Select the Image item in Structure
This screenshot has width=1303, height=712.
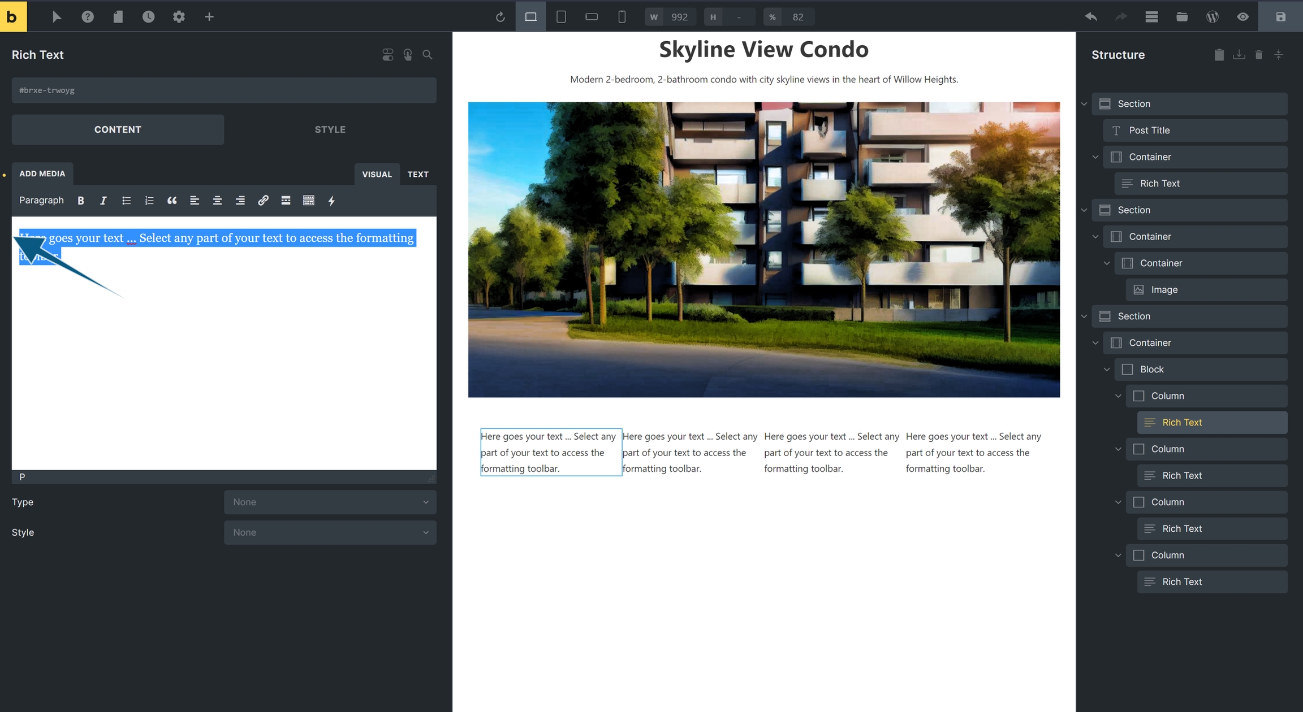pyautogui.click(x=1206, y=290)
